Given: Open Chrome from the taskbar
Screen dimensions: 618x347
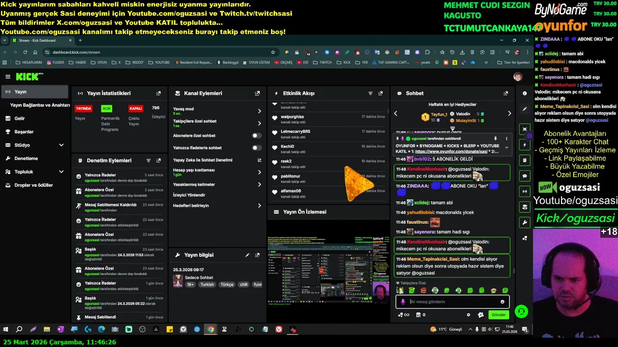Looking at the screenshot, I should [x=211, y=329].
